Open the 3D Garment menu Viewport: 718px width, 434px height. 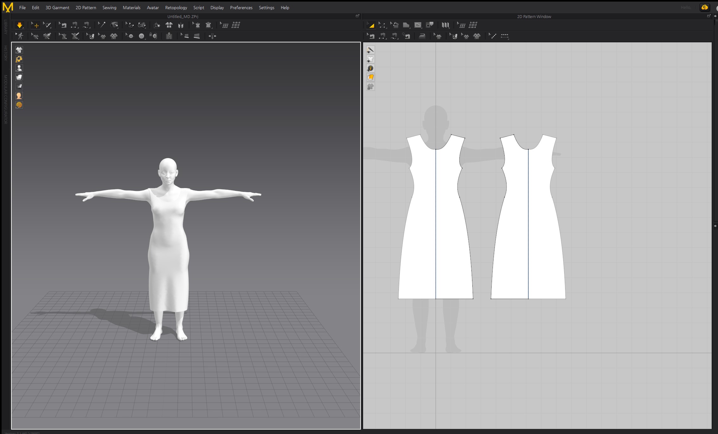[x=57, y=8]
